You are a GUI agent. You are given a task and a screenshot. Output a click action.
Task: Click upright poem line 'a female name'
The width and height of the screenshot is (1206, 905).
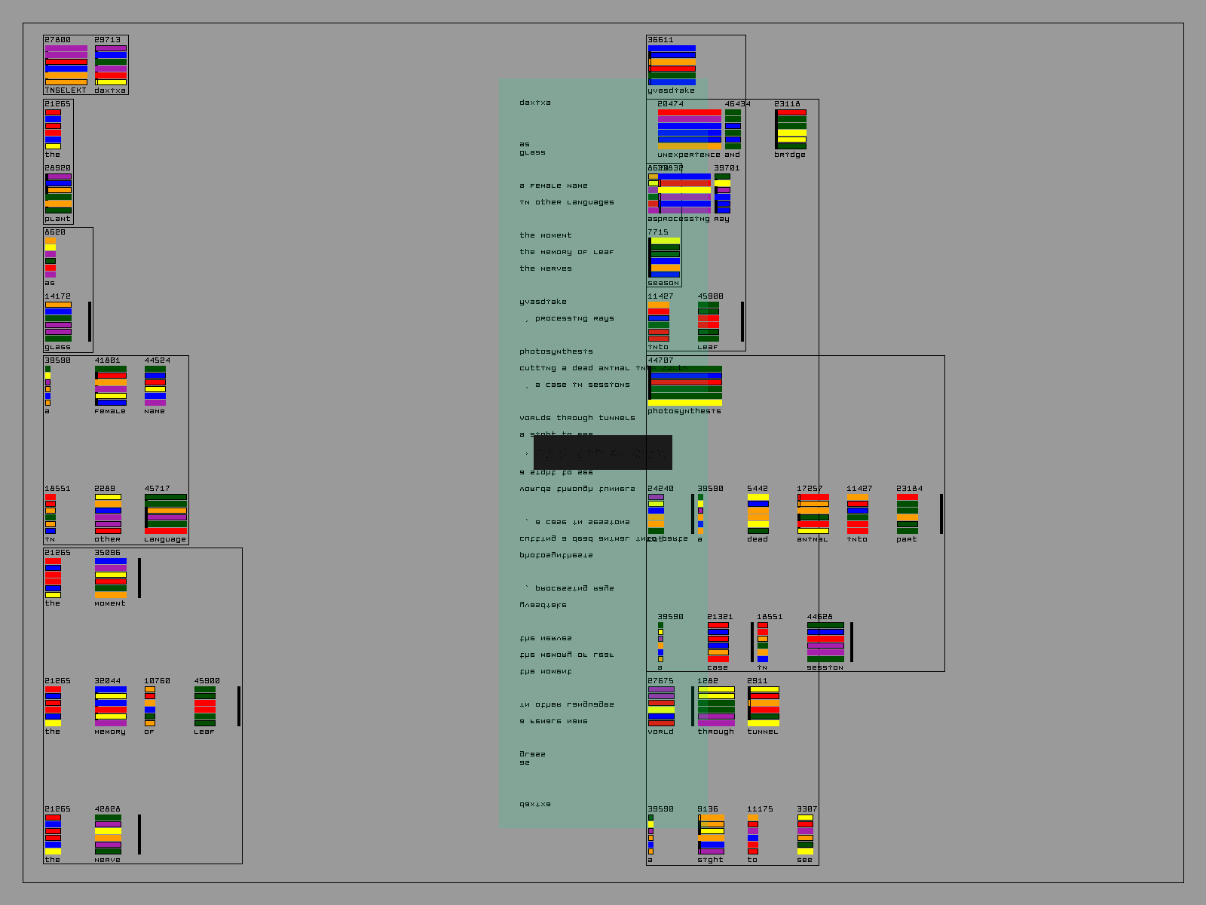pyautogui.click(x=553, y=186)
